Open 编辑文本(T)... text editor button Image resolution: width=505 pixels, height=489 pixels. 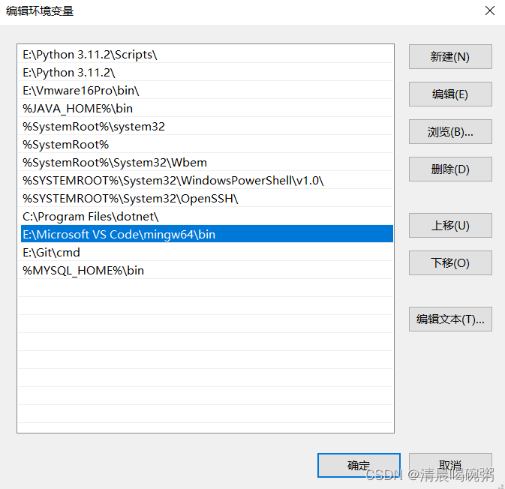point(450,319)
